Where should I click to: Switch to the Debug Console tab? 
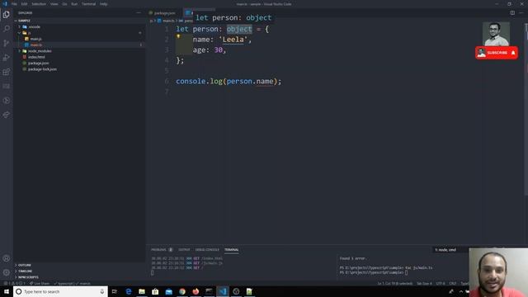point(207,250)
